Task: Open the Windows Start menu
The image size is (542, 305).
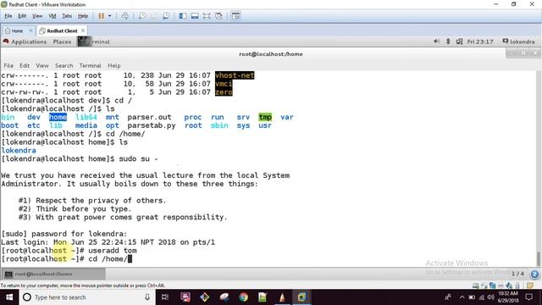Action: [9, 297]
